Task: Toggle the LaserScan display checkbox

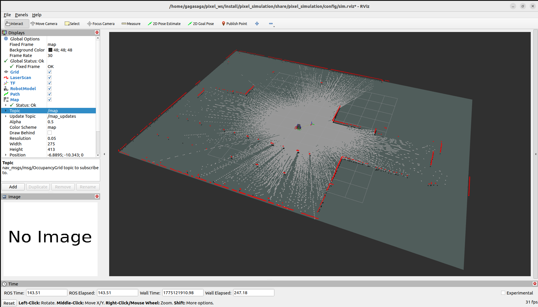Action: 50,77
